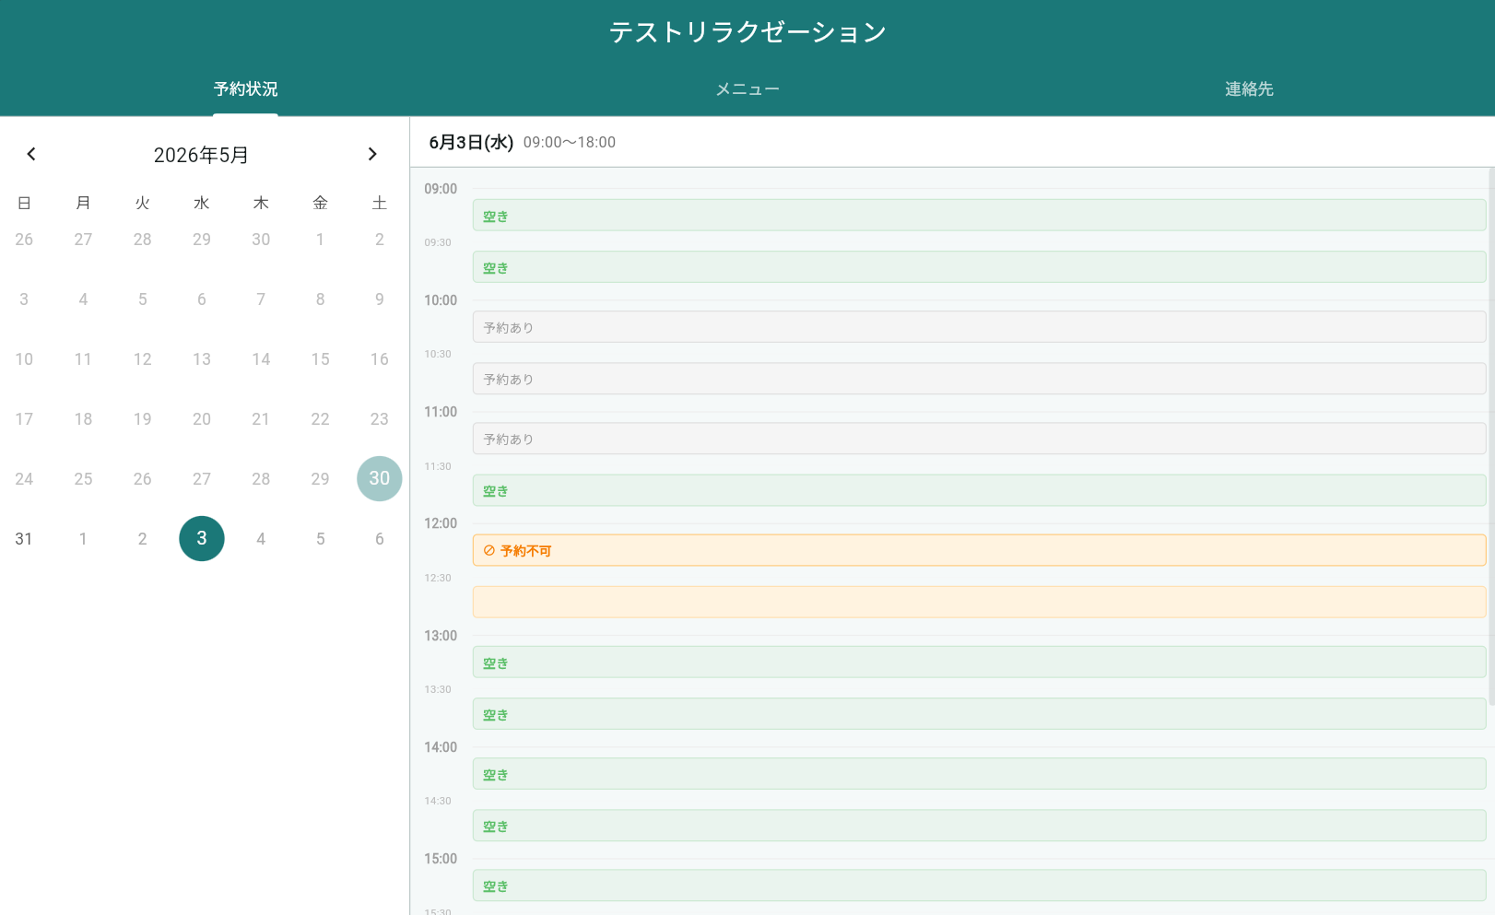Select May 13 in the calendar
The width and height of the screenshot is (1495, 915).
point(202,359)
